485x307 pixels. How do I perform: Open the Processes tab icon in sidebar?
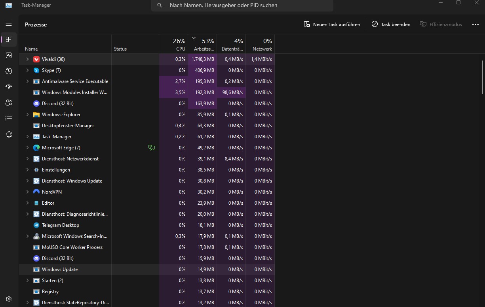(x=9, y=40)
